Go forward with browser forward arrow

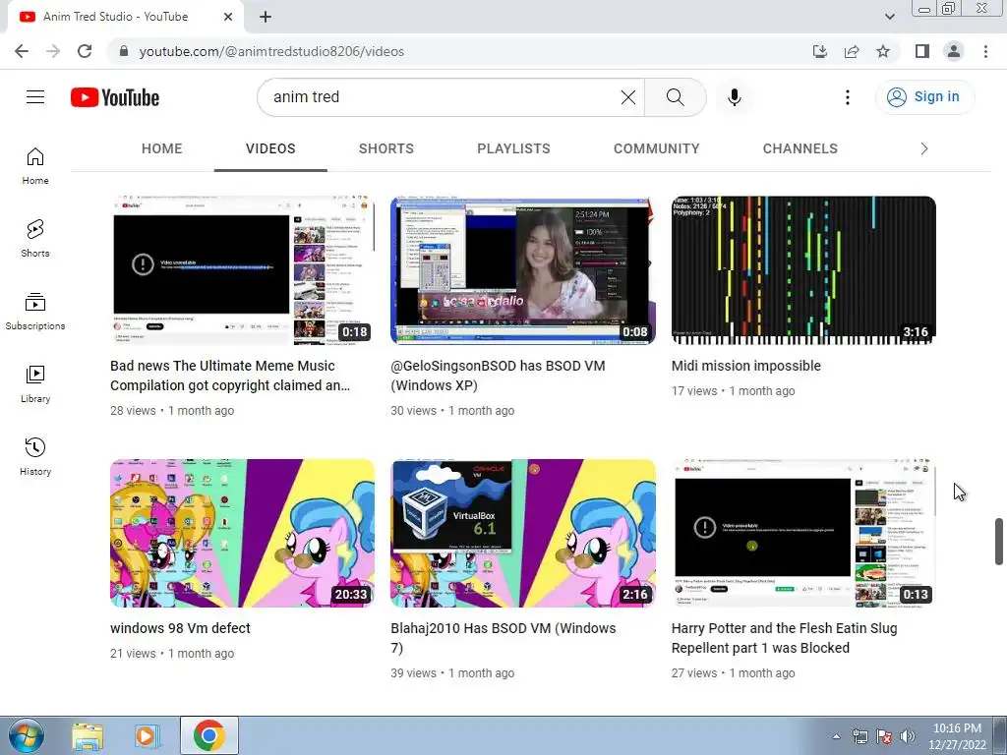tap(53, 51)
